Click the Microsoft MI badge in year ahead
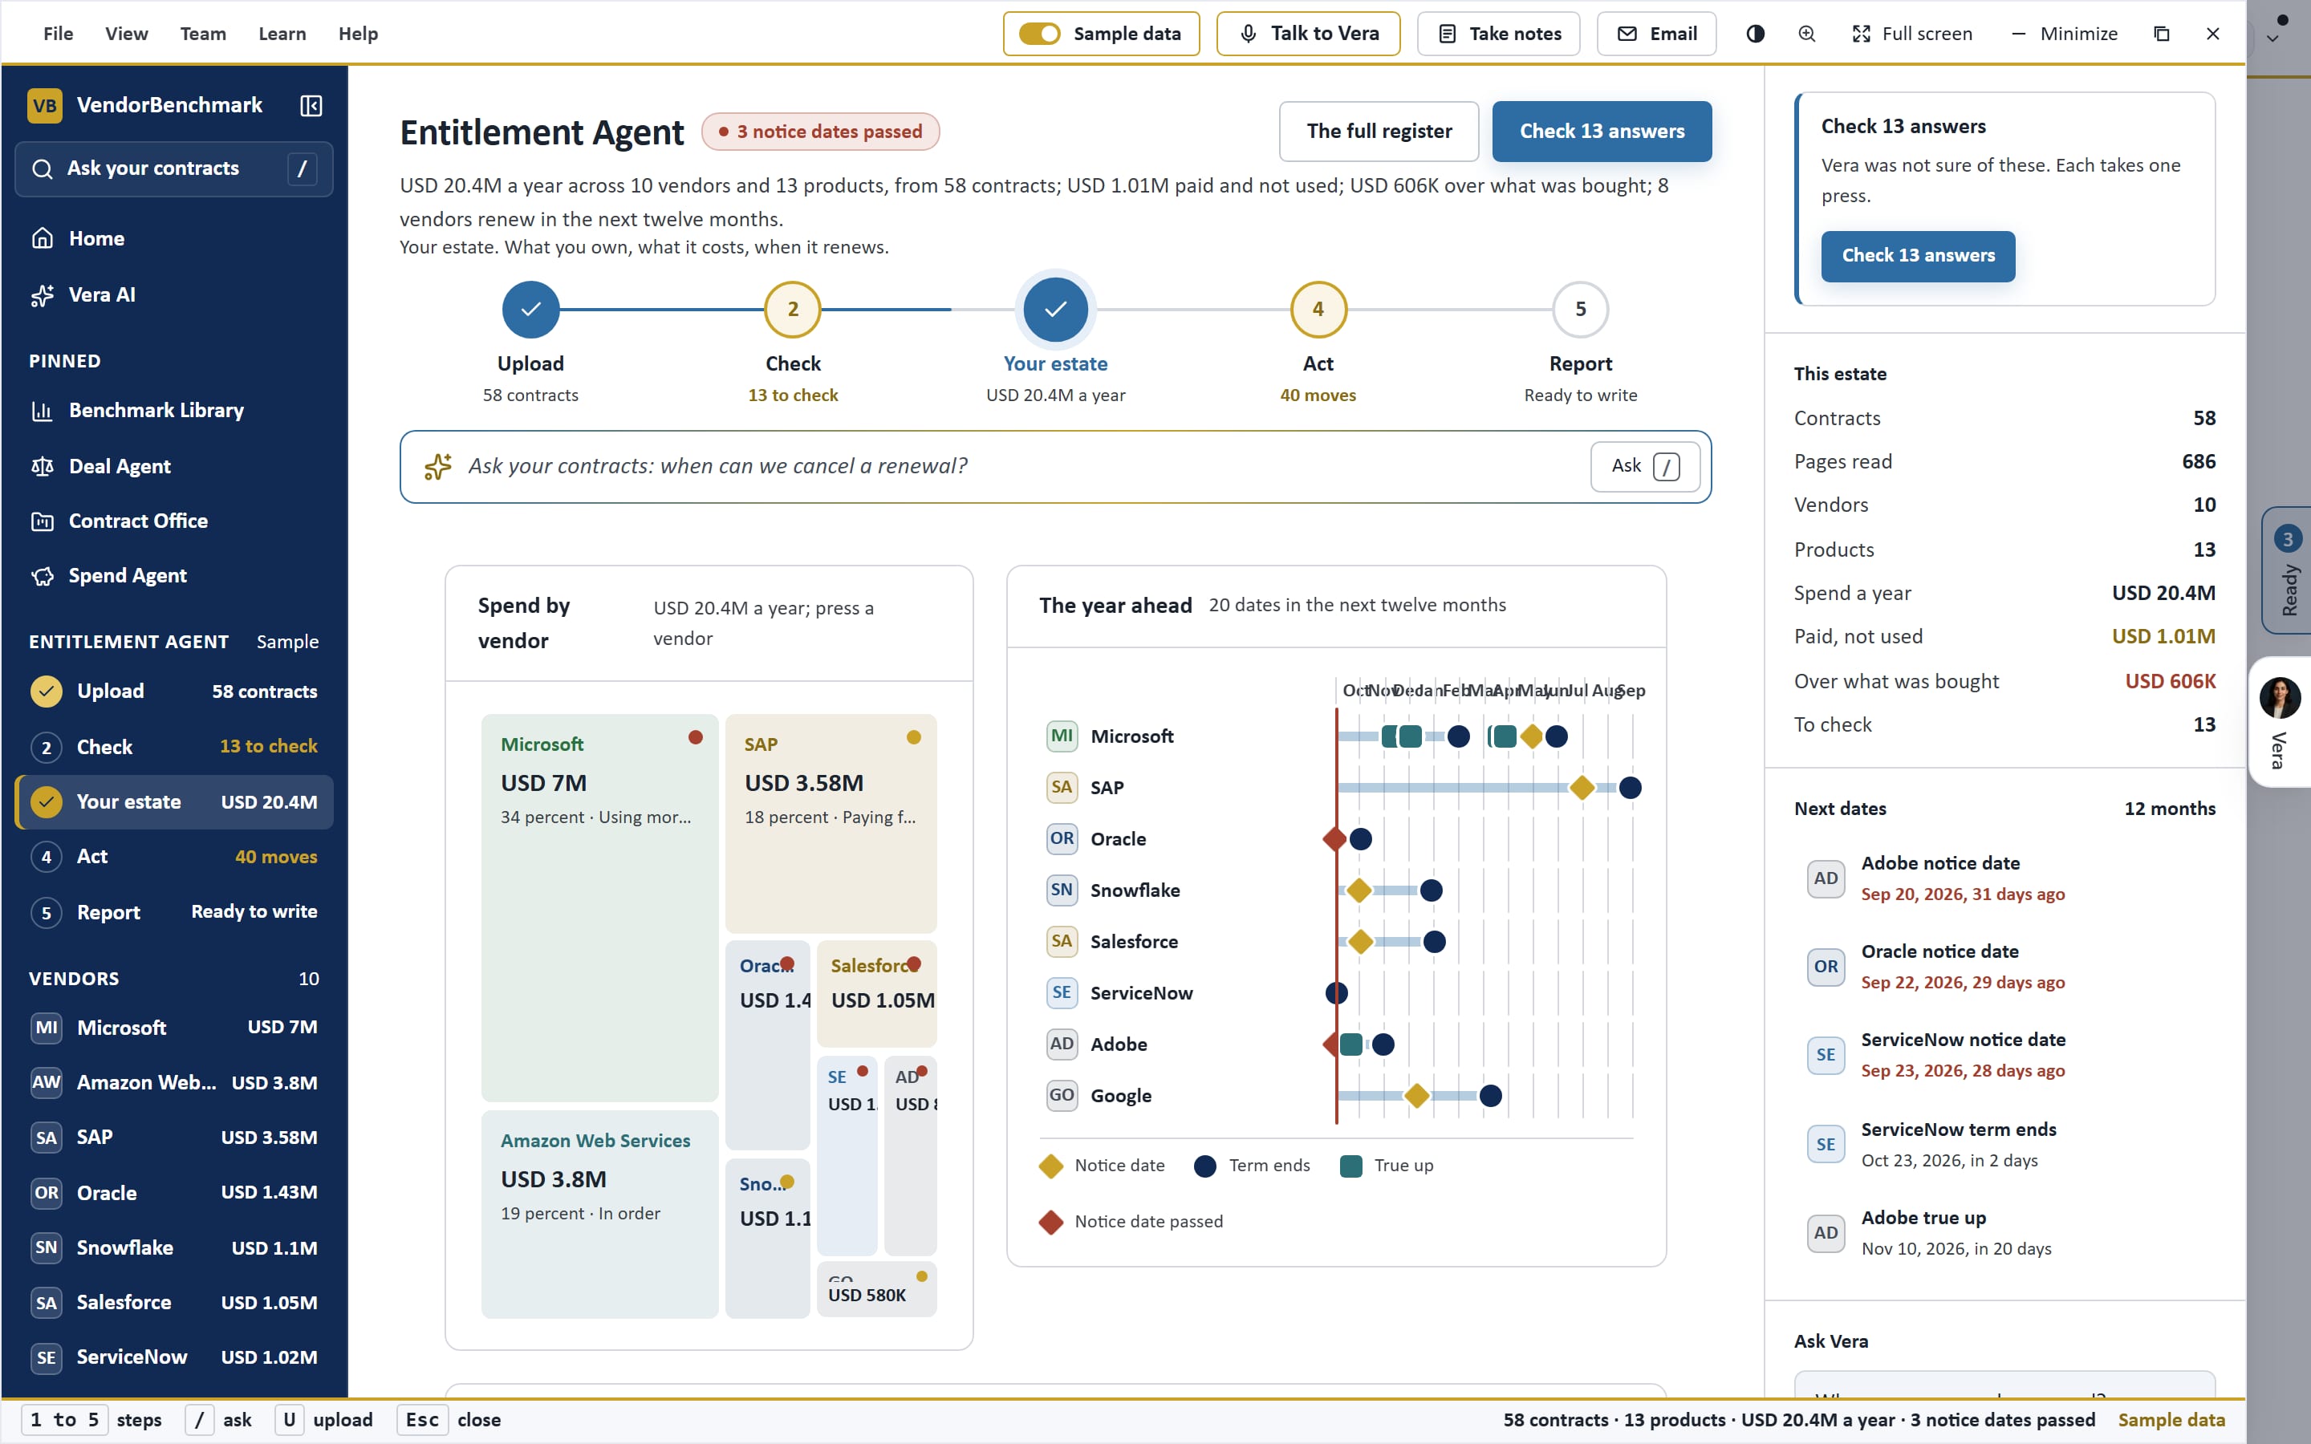Image resolution: width=2311 pixels, height=1444 pixels. tap(1062, 736)
